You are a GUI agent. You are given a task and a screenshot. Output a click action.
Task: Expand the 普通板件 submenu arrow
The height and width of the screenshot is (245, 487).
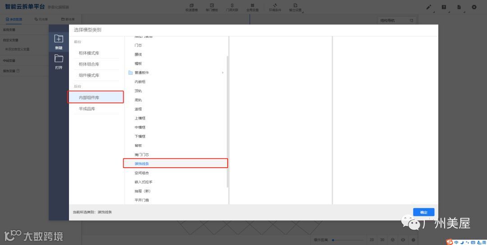[x=222, y=73]
